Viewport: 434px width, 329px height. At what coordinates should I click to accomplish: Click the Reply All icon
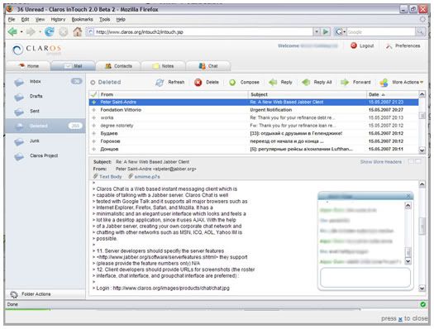point(306,82)
